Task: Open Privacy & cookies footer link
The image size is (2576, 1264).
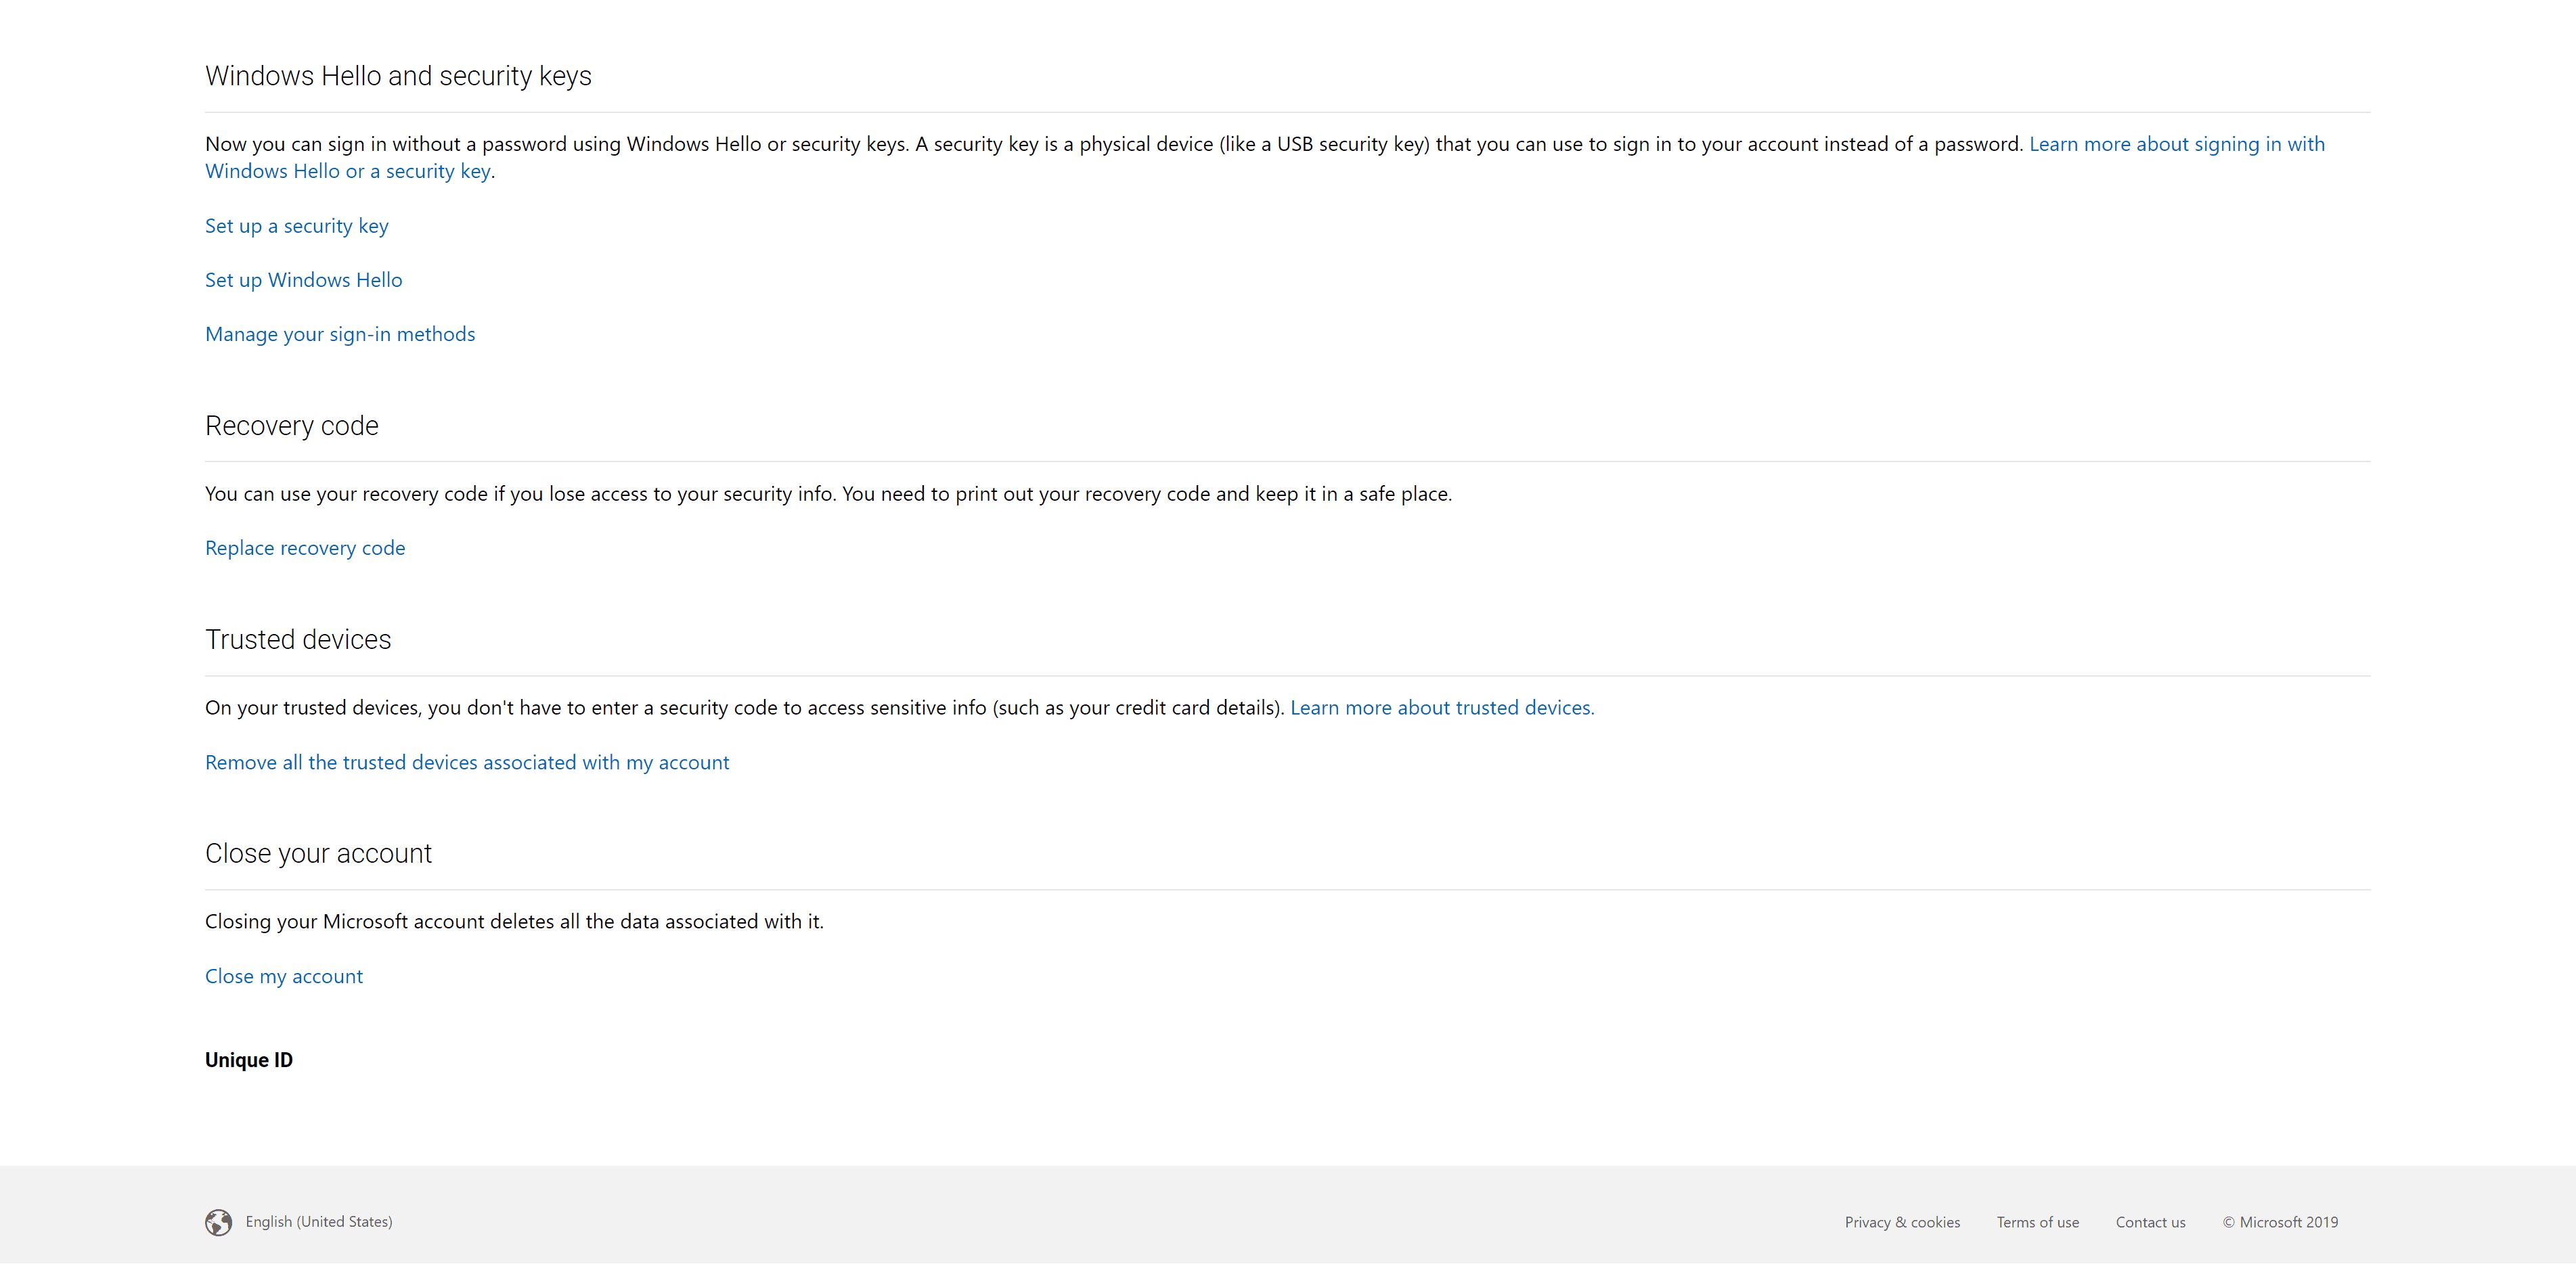Action: point(1902,1222)
